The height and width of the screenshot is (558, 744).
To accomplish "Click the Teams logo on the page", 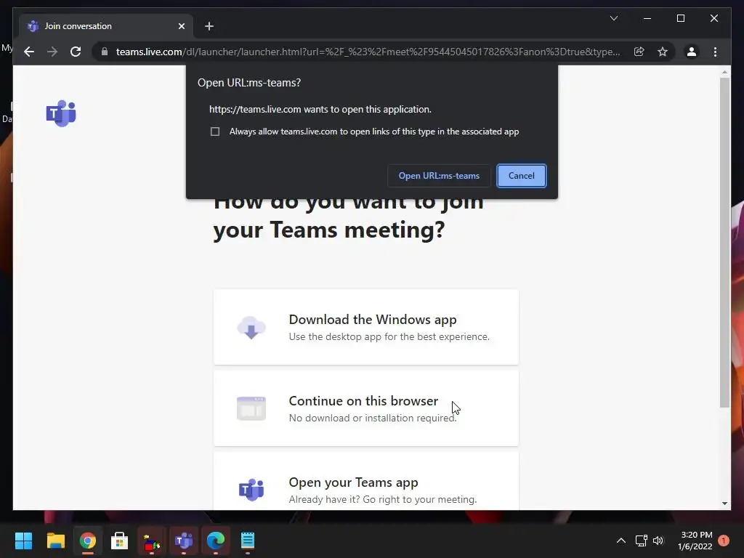I will (x=61, y=113).
